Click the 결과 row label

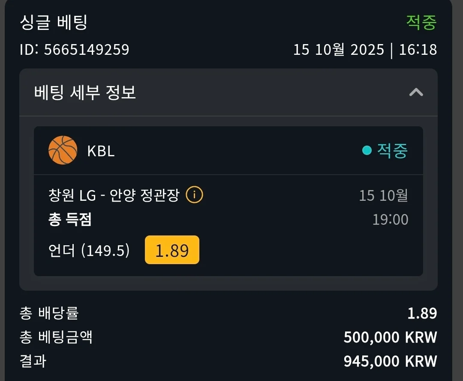point(33,361)
